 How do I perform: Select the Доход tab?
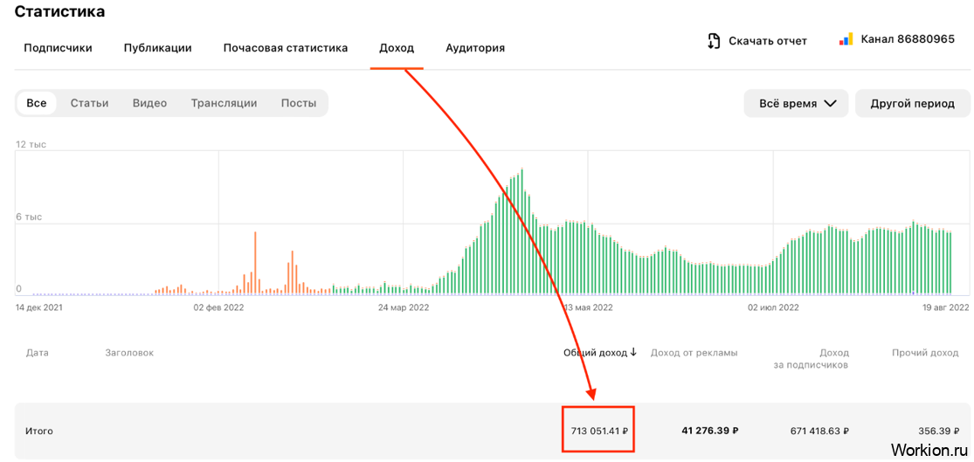397,48
